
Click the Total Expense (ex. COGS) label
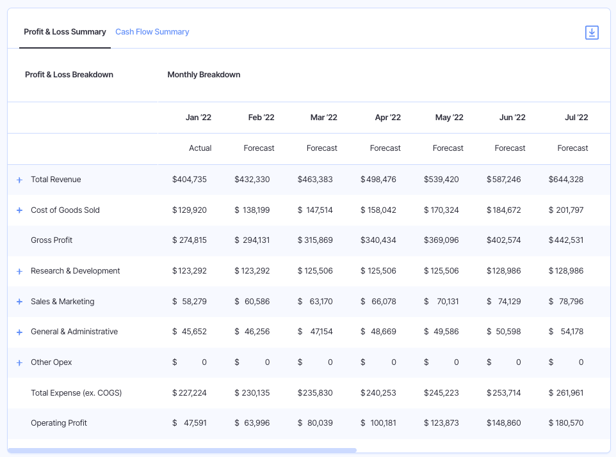[x=76, y=392]
